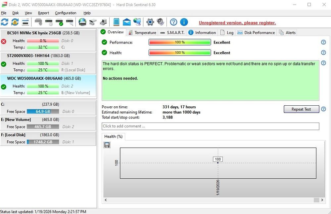The height and width of the screenshot is (214, 331).
Task: Click the envelope send e-mail icon
Action: tap(127, 22)
